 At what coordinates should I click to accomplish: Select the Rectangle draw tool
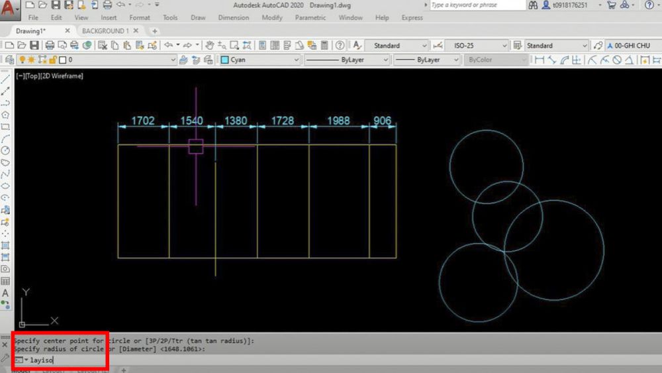click(5, 127)
